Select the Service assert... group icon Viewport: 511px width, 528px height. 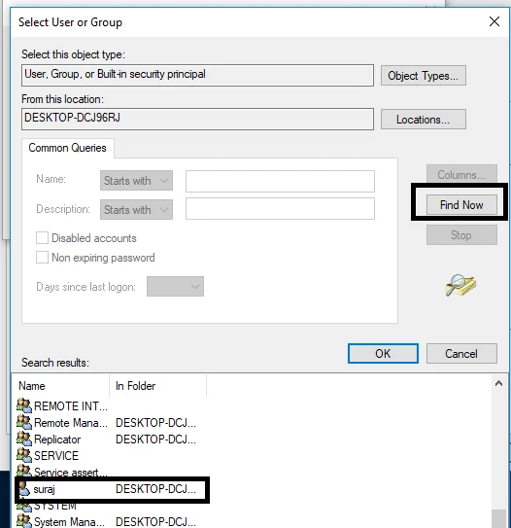[24, 471]
